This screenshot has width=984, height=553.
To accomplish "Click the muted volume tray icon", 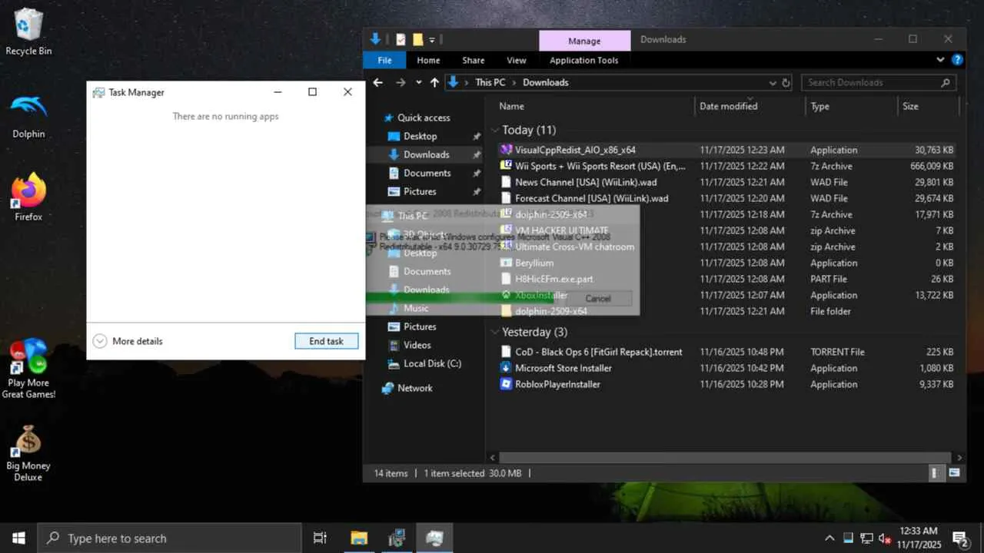I will point(884,538).
